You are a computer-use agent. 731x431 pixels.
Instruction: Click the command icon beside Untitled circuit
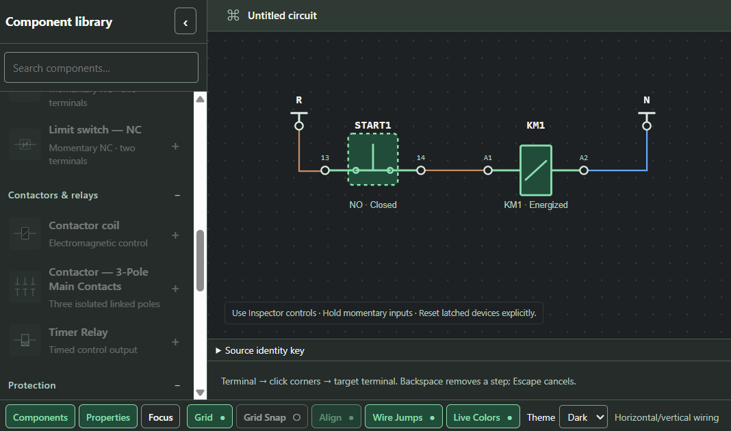pos(233,15)
